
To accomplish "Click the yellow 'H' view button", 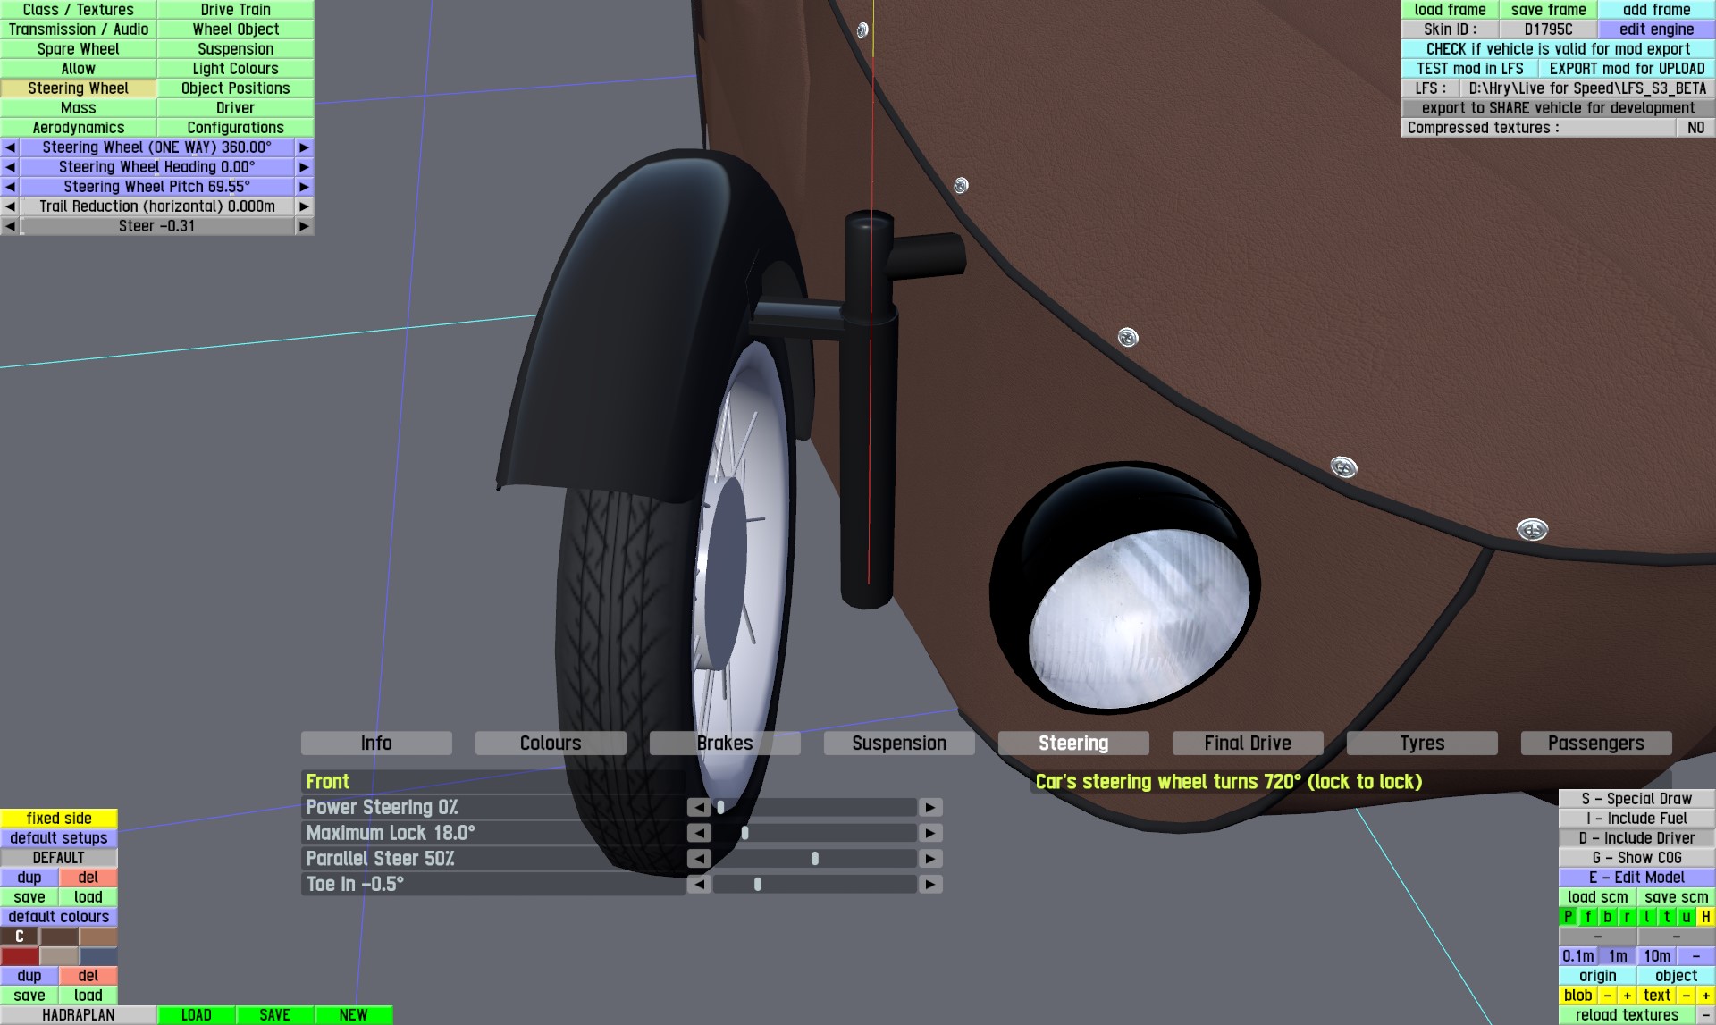I will 1705,917.
